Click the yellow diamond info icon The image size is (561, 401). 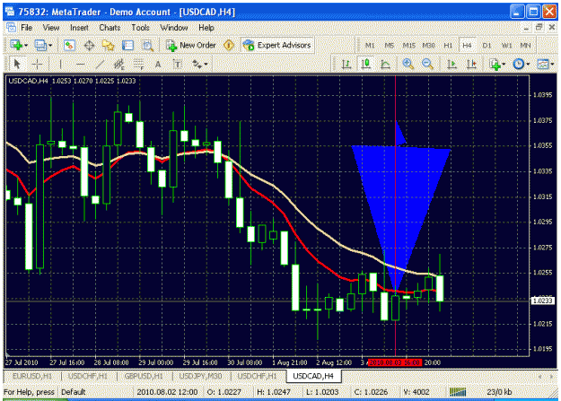[x=229, y=46]
